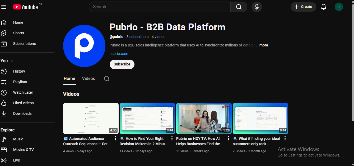Open the hamburger navigation menu

tap(4, 7)
